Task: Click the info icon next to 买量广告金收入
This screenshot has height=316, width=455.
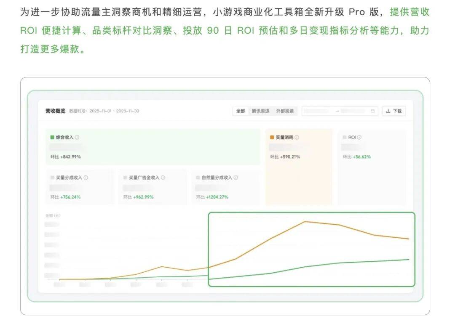Action: (x=163, y=178)
